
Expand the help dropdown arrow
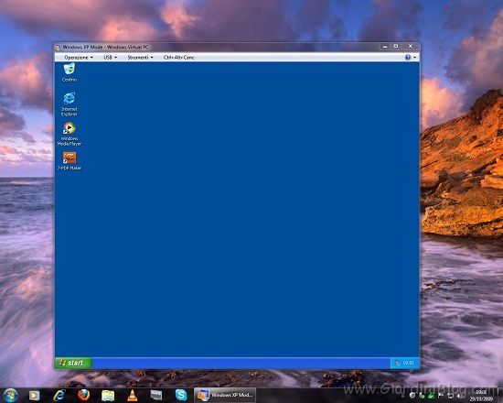(415, 58)
